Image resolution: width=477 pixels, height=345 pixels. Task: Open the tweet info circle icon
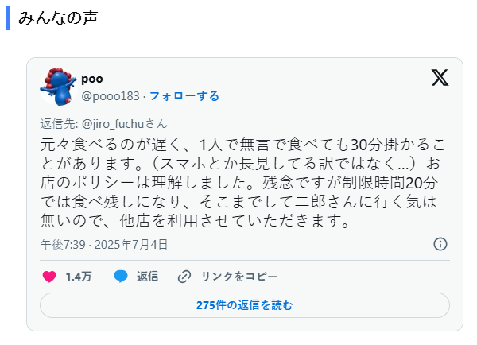(x=440, y=244)
